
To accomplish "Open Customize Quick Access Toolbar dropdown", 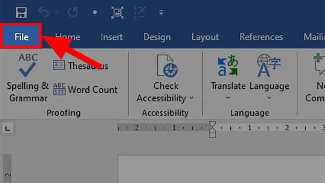I will coord(161,13).
